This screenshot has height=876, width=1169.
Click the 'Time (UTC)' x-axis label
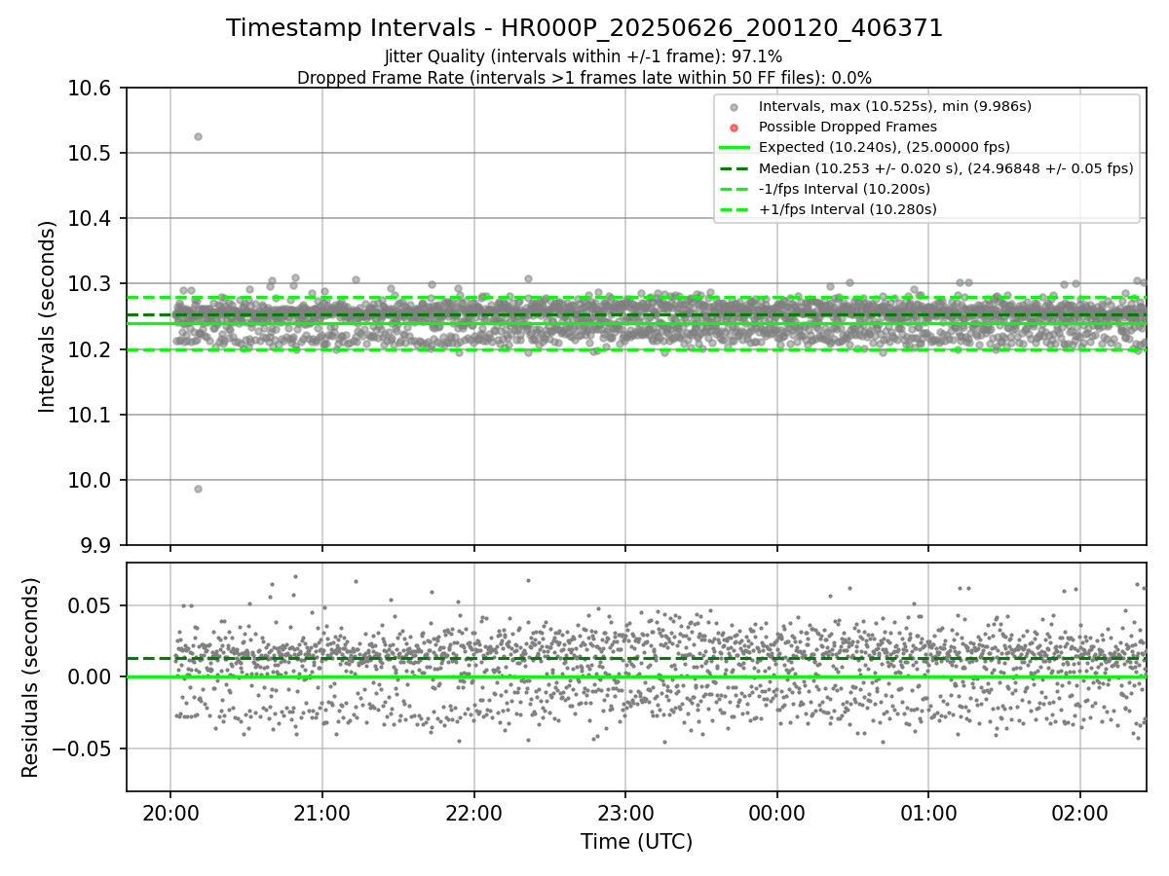[x=636, y=842]
